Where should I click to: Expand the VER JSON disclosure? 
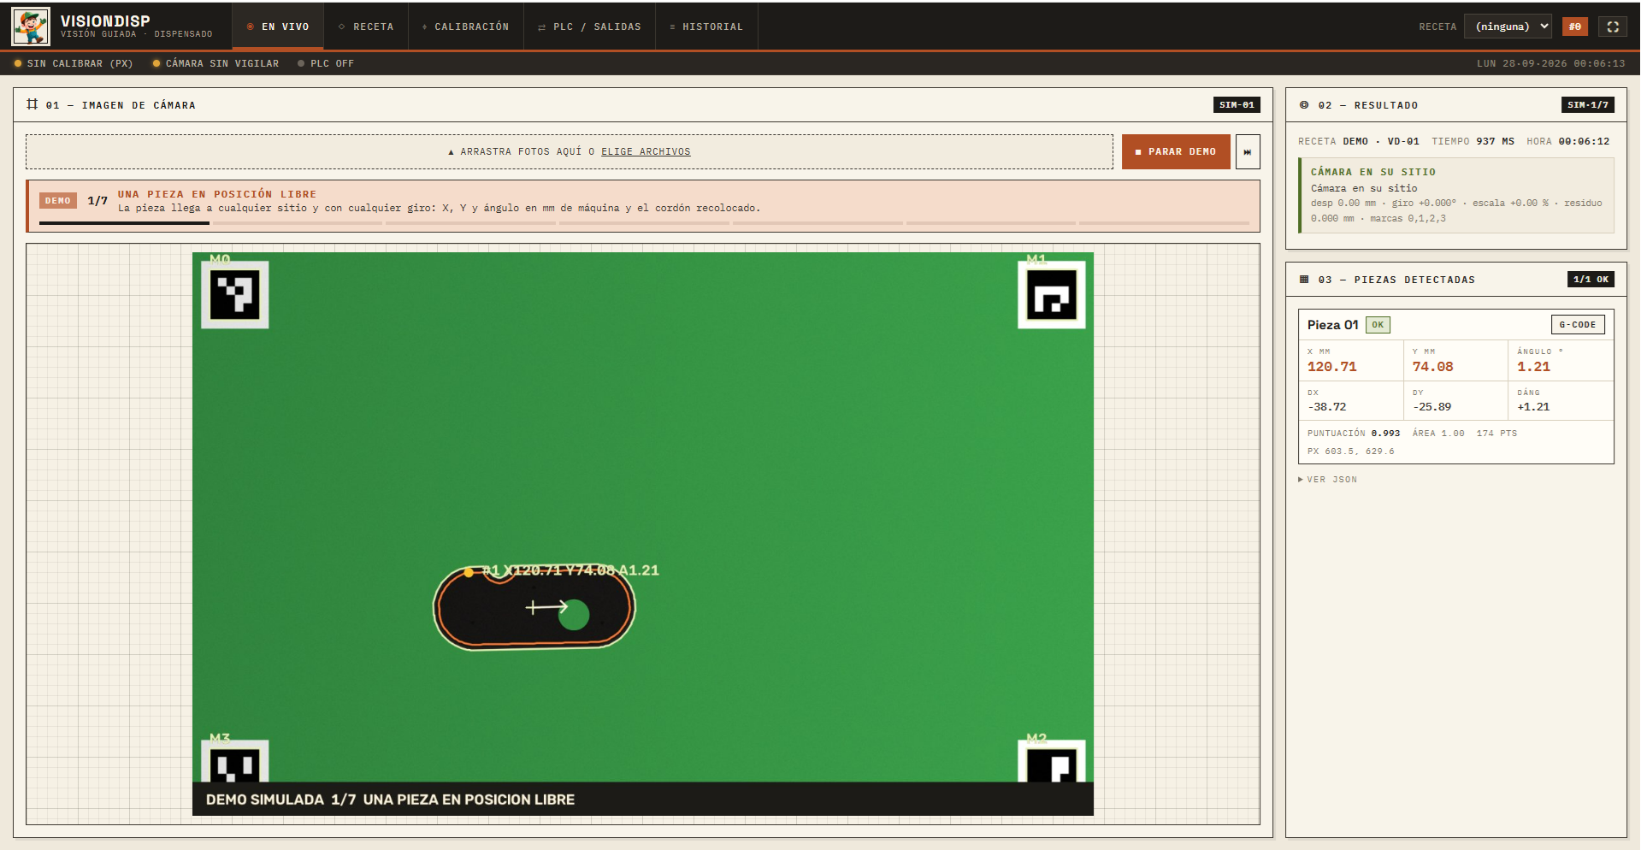coord(1328,480)
